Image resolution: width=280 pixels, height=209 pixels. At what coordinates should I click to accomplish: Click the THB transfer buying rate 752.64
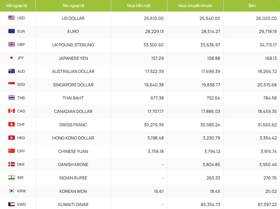pyautogui.click(x=213, y=98)
